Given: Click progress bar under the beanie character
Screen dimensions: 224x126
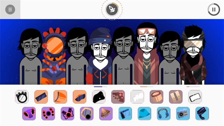Looking at the screenshot, I should click(x=100, y=87).
